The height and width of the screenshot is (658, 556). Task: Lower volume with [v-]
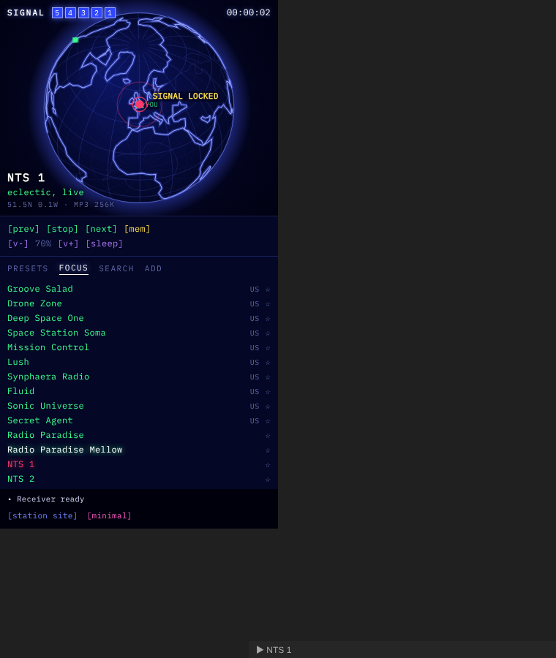tap(18, 243)
